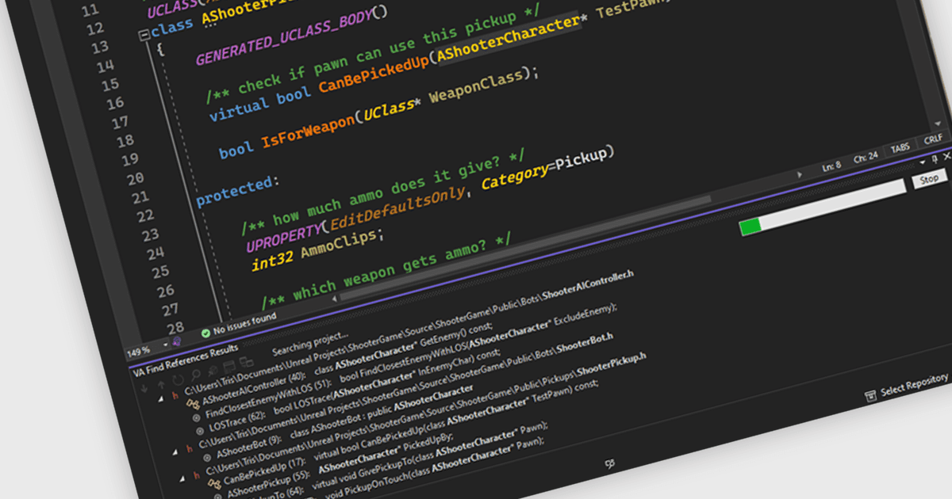Close the VA Find References Results panel
The width and height of the screenshot is (952, 499).
pos(946,155)
